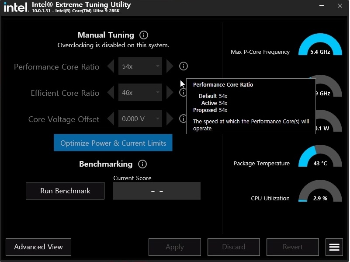Click the CPU Utilization 2.9 % gauge
Screen dimensions: 350x262
pyautogui.click(x=320, y=191)
